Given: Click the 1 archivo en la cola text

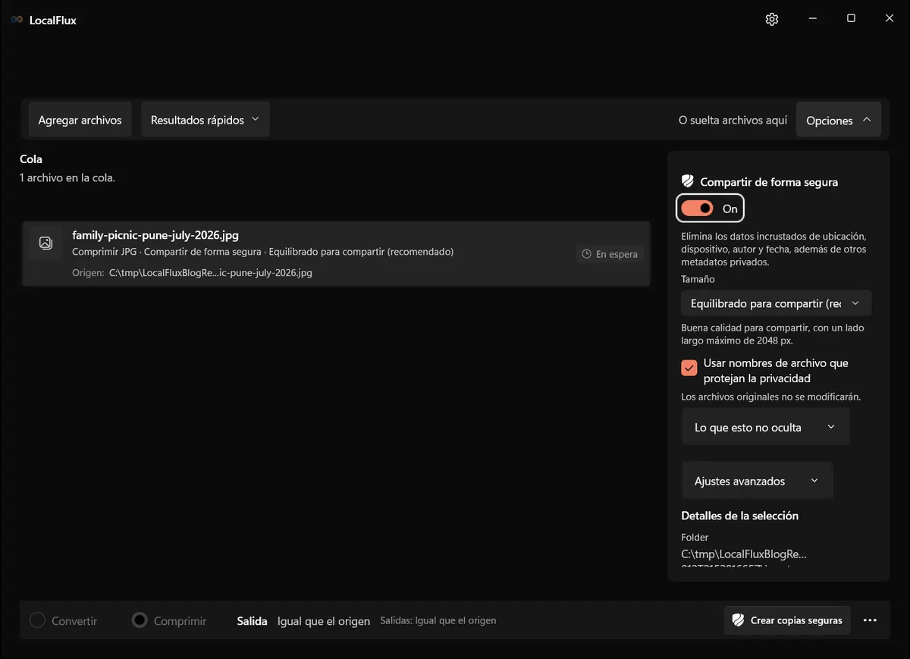Looking at the screenshot, I should [x=67, y=177].
